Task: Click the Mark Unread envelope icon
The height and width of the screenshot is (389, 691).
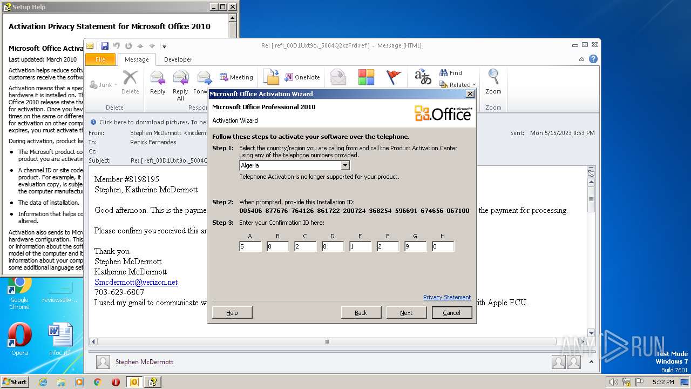Action: [x=338, y=77]
